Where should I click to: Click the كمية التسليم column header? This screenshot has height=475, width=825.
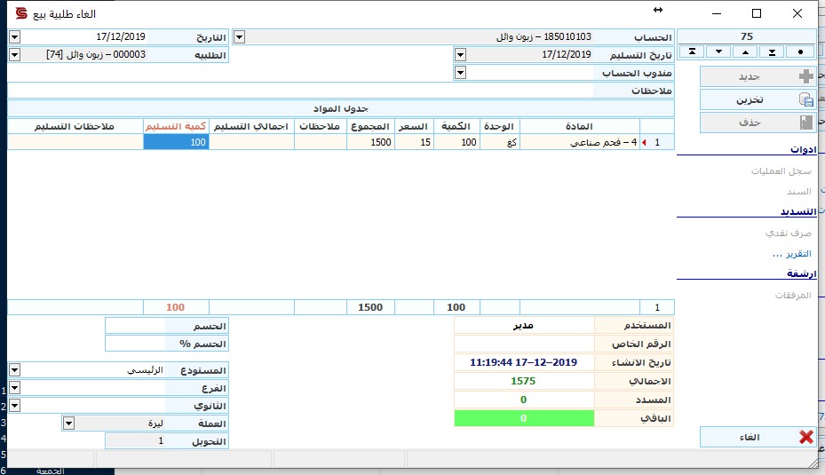click(176, 126)
